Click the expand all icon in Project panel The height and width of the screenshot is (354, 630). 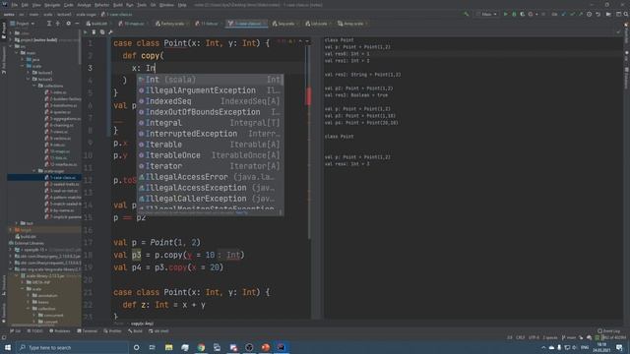pyautogui.click(x=49, y=24)
